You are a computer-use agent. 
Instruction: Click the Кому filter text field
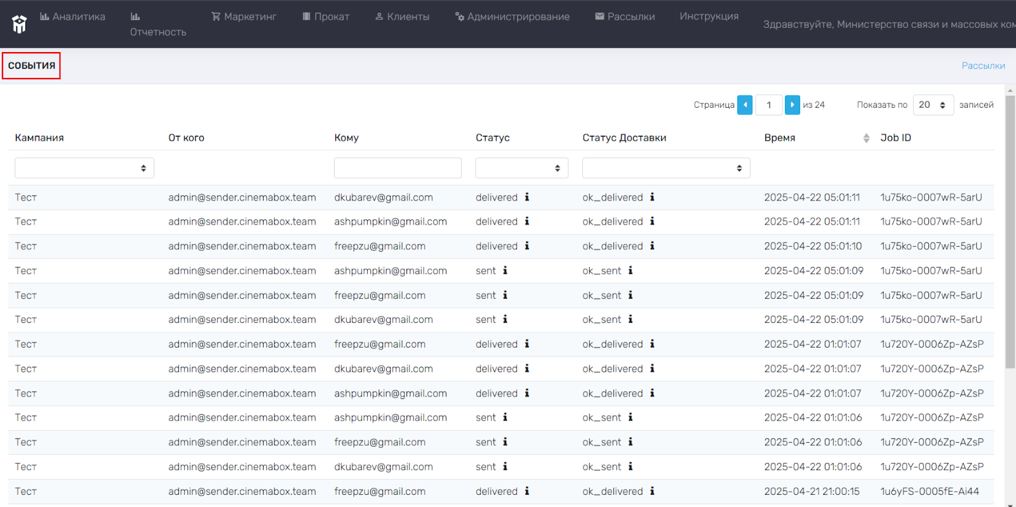(398, 168)
